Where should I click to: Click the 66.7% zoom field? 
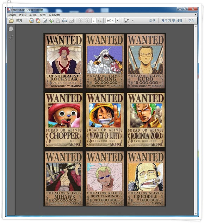point(110,20)
